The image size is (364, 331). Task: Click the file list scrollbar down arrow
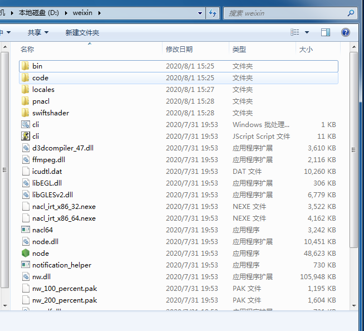(354, 306)
